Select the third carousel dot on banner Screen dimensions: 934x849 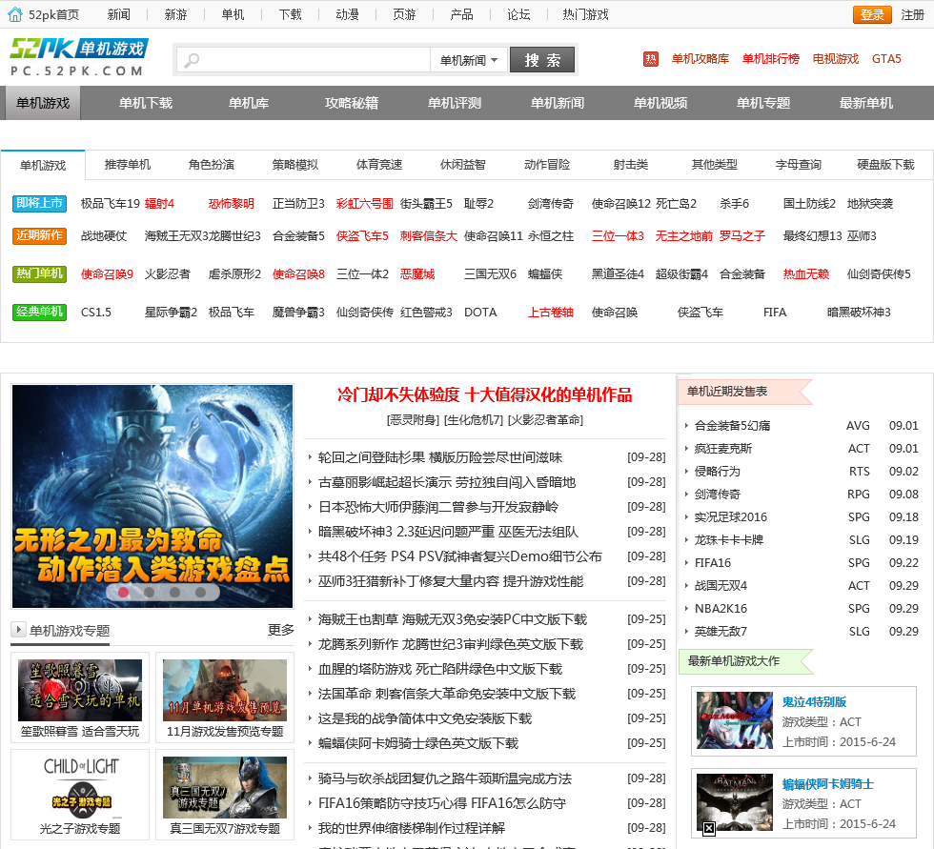coord(174,593)
